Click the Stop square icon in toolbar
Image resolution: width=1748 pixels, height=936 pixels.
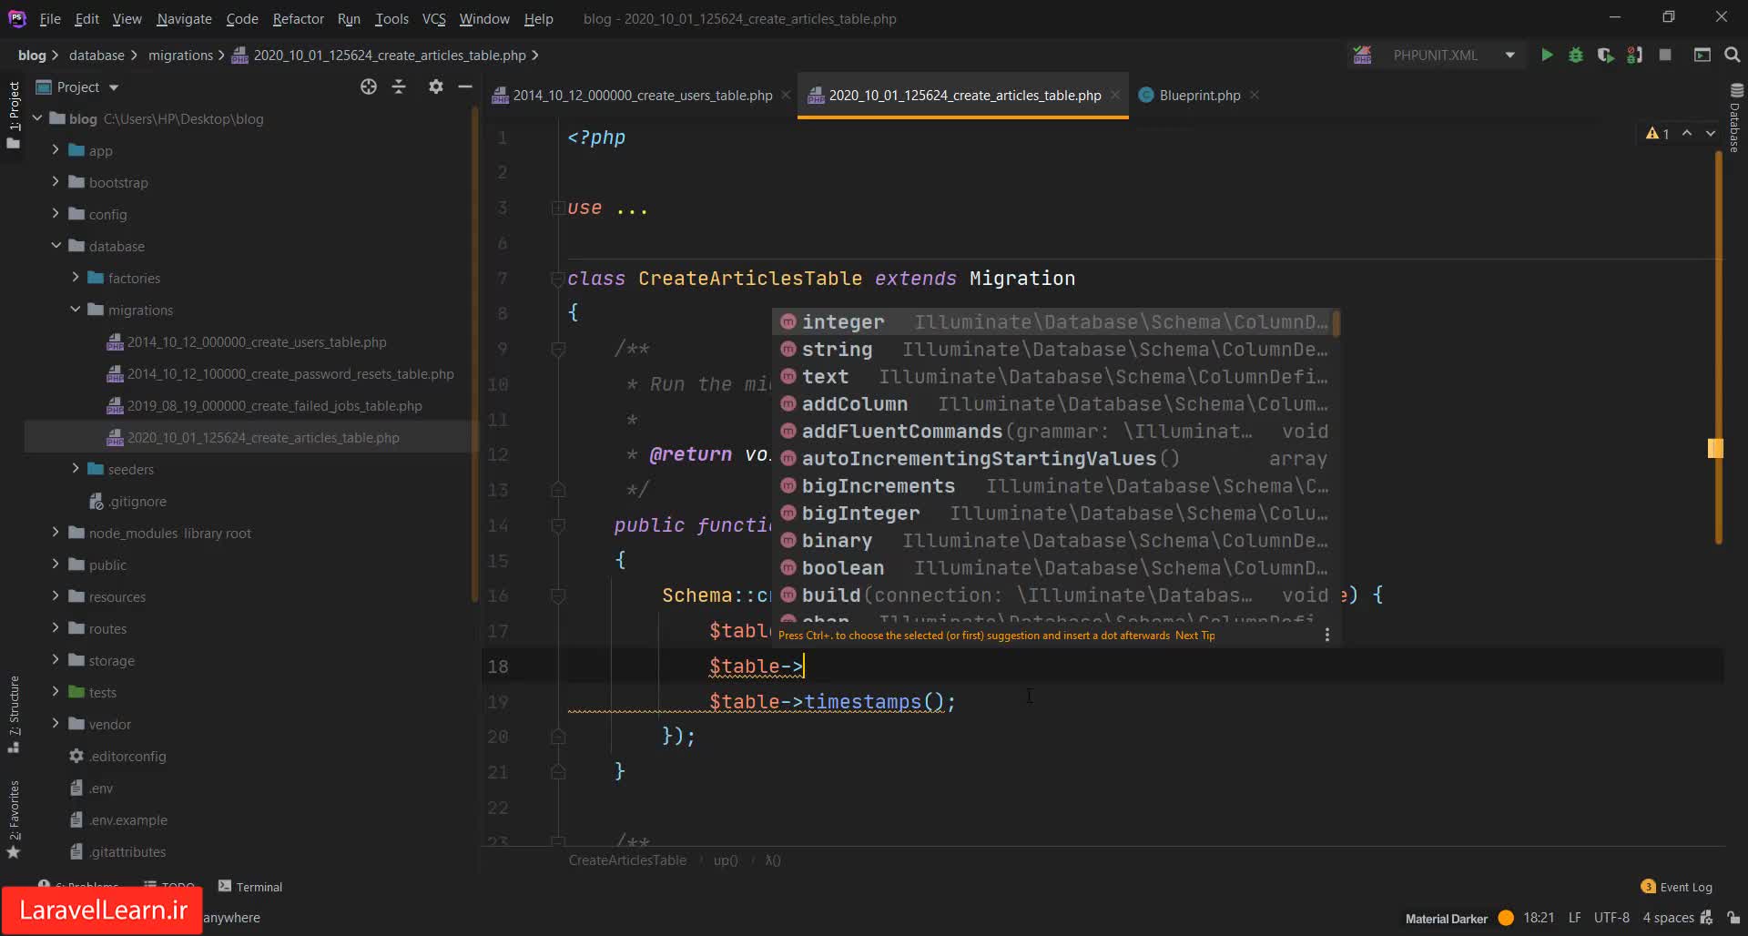(x=1665, y=56)
